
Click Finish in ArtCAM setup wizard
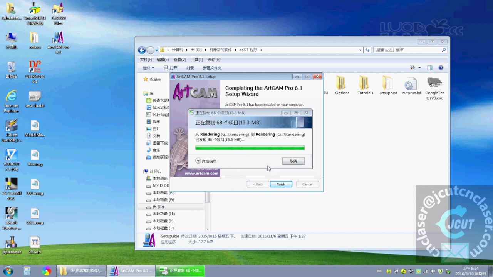tap(281, 184)
